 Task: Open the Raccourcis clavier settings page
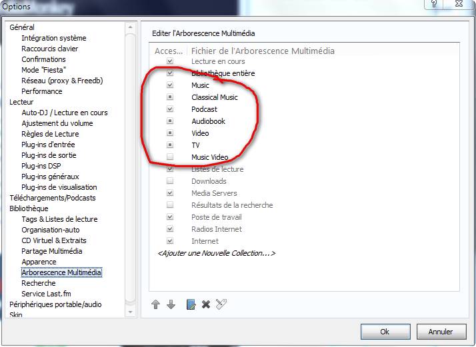tap(49, 49)
